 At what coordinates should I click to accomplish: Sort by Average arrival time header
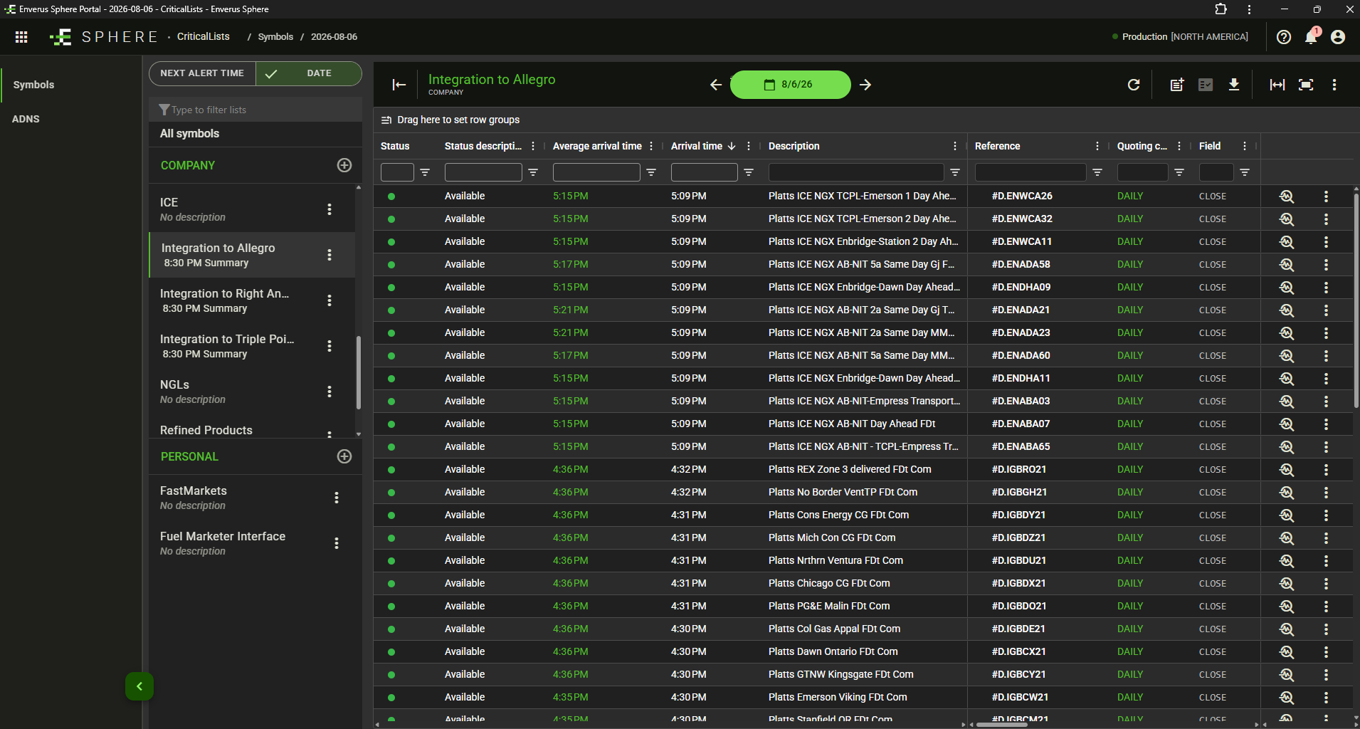pyautogui.click(x=597, y=146)
